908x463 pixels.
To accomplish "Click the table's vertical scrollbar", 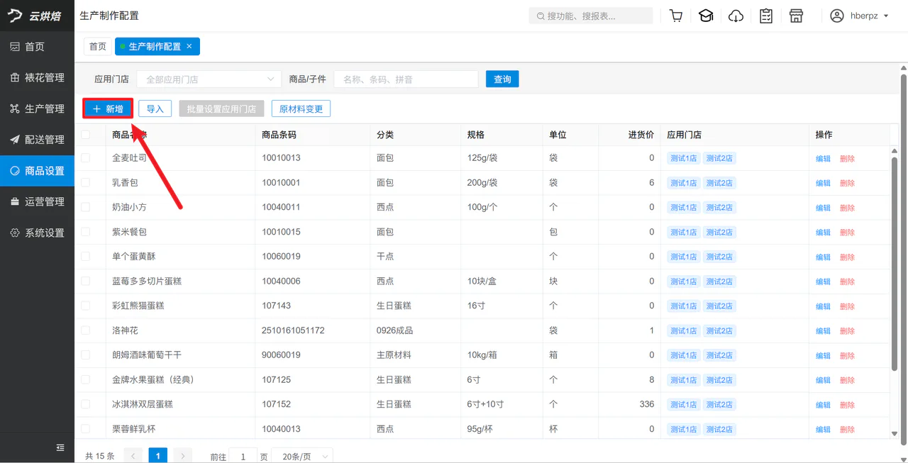I will [x=894, y=262].
